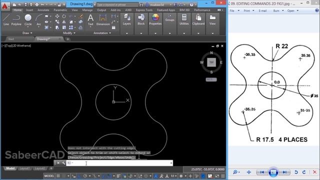Click the new drawing tab plus button
Image resolution: width=320 pixels, height=180 pixels.
(68, 39)
